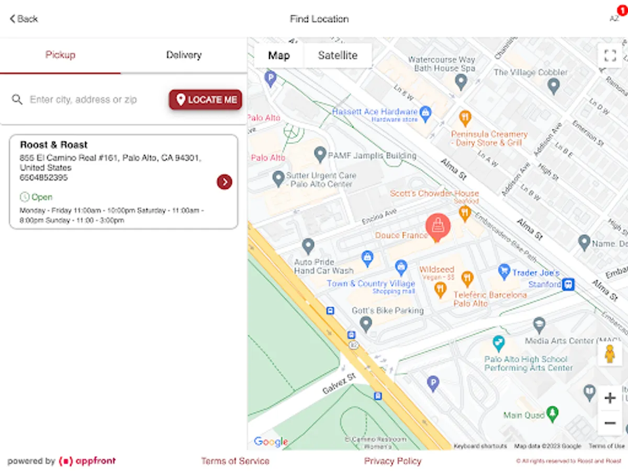Click the Teleféric Barcelona Palo Alto label
Image resolution: width=628 pixels, height=471 pixels.
point(490,299)
